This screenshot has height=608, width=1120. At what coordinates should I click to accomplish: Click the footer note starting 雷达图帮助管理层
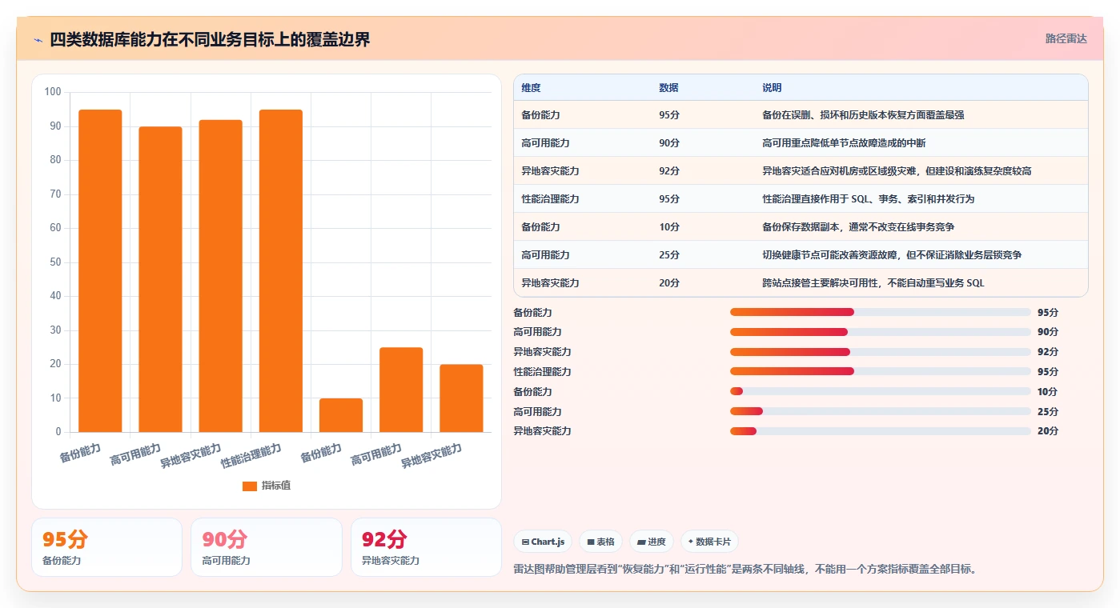[x=745, y=570]
